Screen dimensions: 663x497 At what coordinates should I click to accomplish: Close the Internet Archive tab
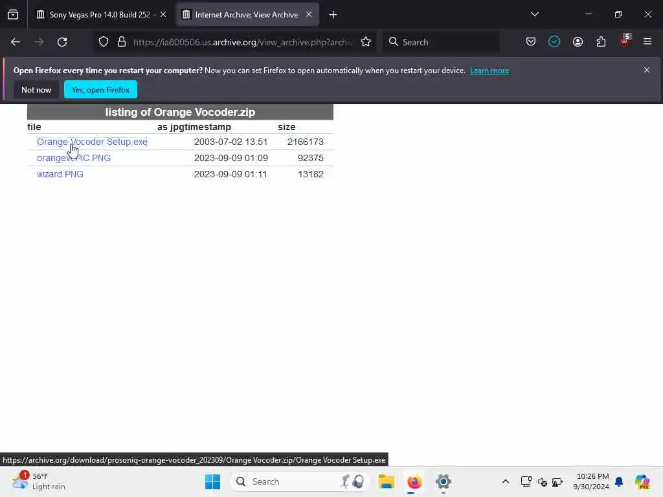pyautogui.click(x=309, y=15)
